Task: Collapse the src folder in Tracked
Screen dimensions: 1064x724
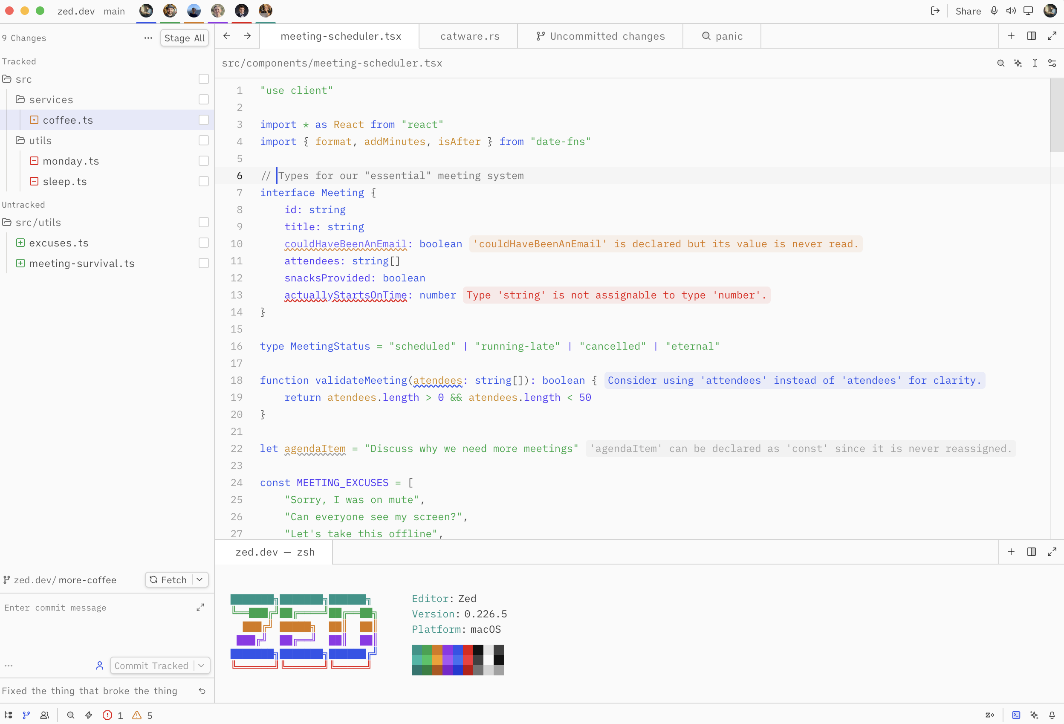Action: pos(7,79)
